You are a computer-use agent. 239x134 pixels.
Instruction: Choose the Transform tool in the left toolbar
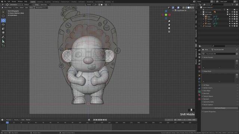(x=3, y=32)
